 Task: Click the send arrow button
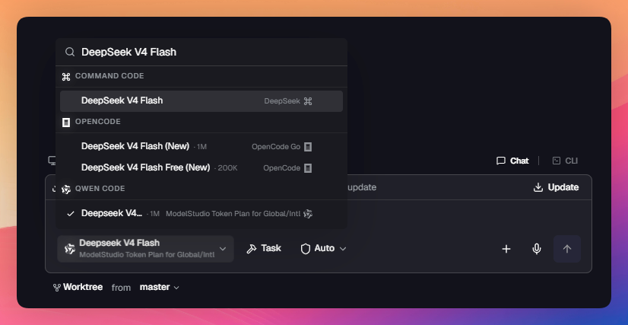(567, 249)
